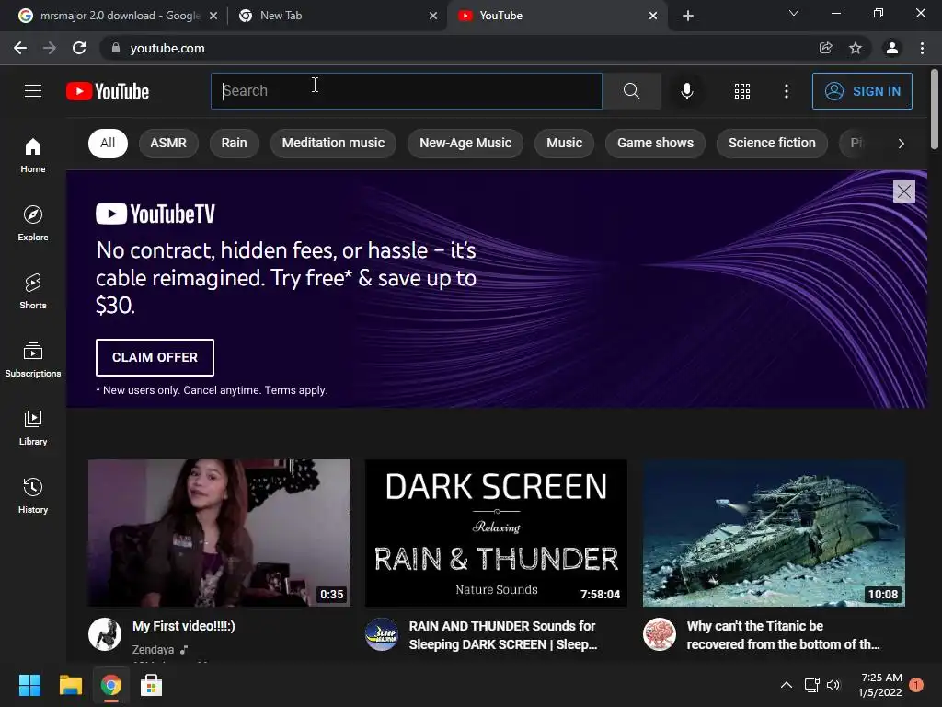The width and height of the screenshot is (942, 707).
Task: Click SIGN IN button
Action: tap(862, 91)
